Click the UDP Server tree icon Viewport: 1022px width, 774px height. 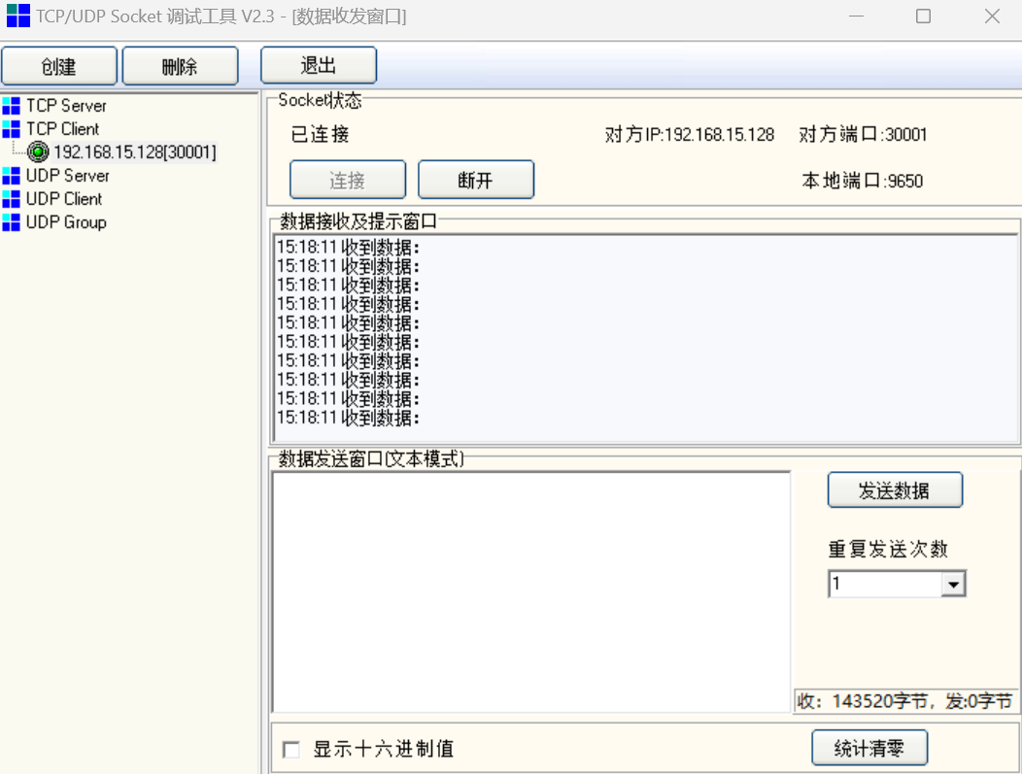12,176
